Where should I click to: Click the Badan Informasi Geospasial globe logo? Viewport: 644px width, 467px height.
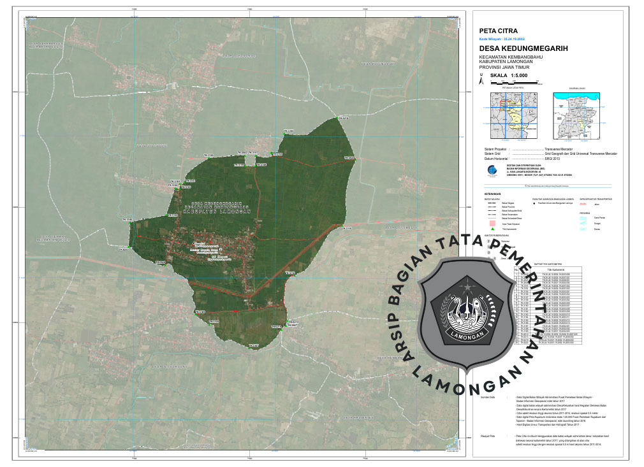point(490,170)
